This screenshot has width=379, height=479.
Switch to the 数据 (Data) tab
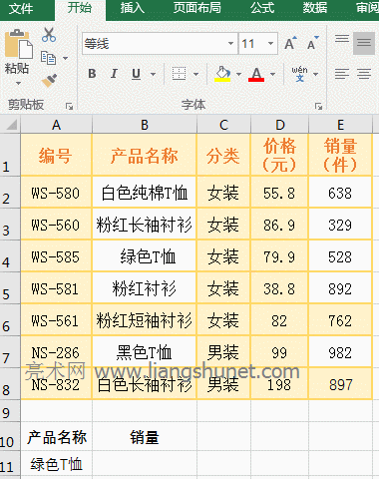315,8
